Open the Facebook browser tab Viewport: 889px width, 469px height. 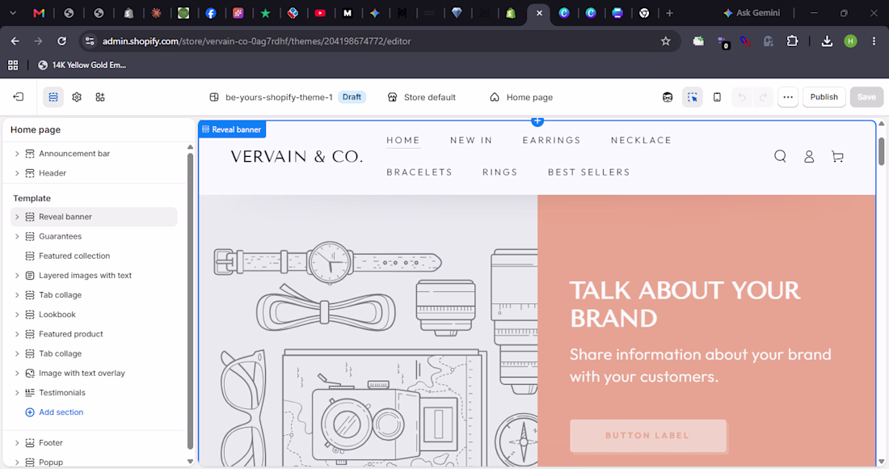(211, 13)
